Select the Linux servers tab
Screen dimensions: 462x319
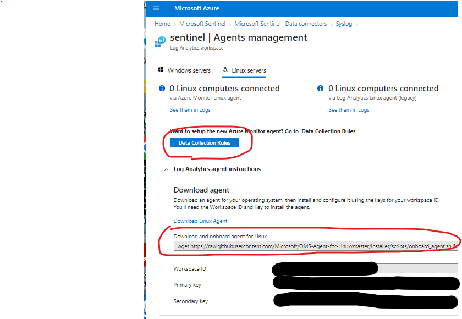pyautogui.click(x=244, y=70)
